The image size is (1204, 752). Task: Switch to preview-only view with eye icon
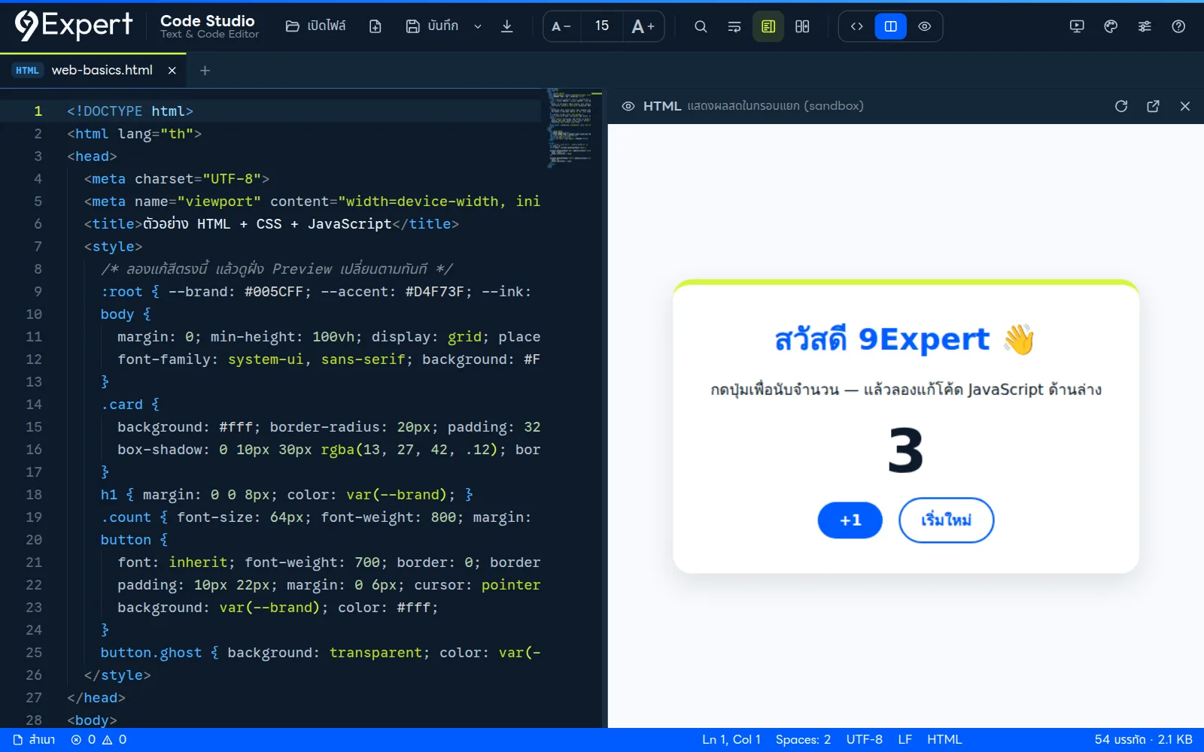click(x=925, y=26)
